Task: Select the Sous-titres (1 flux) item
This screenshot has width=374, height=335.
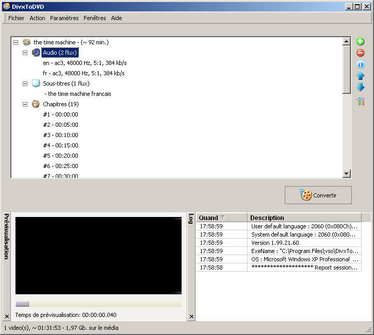Action: click(66, 83)
